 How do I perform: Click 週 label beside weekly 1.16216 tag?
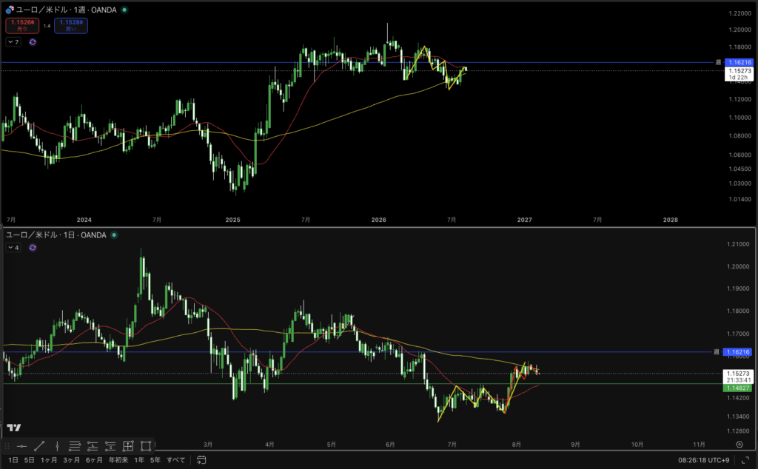pos(718,62)
